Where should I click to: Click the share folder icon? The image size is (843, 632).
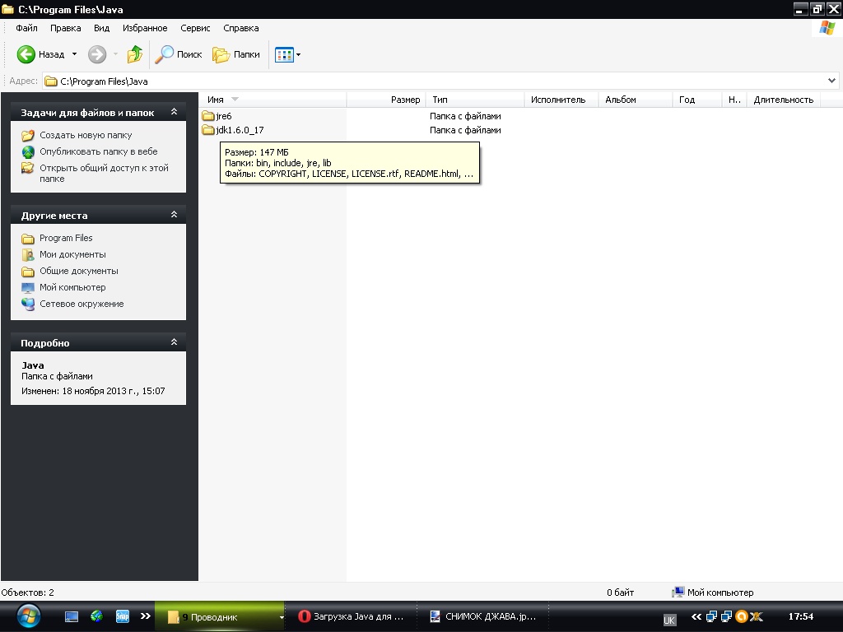coord(28,168)
